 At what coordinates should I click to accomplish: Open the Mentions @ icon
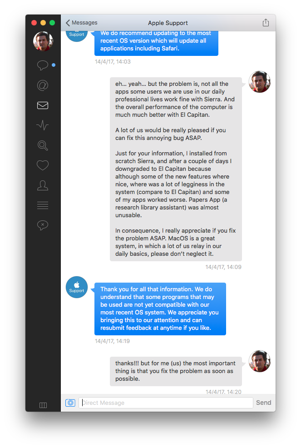pyautogui.click(x=43, y=85)
